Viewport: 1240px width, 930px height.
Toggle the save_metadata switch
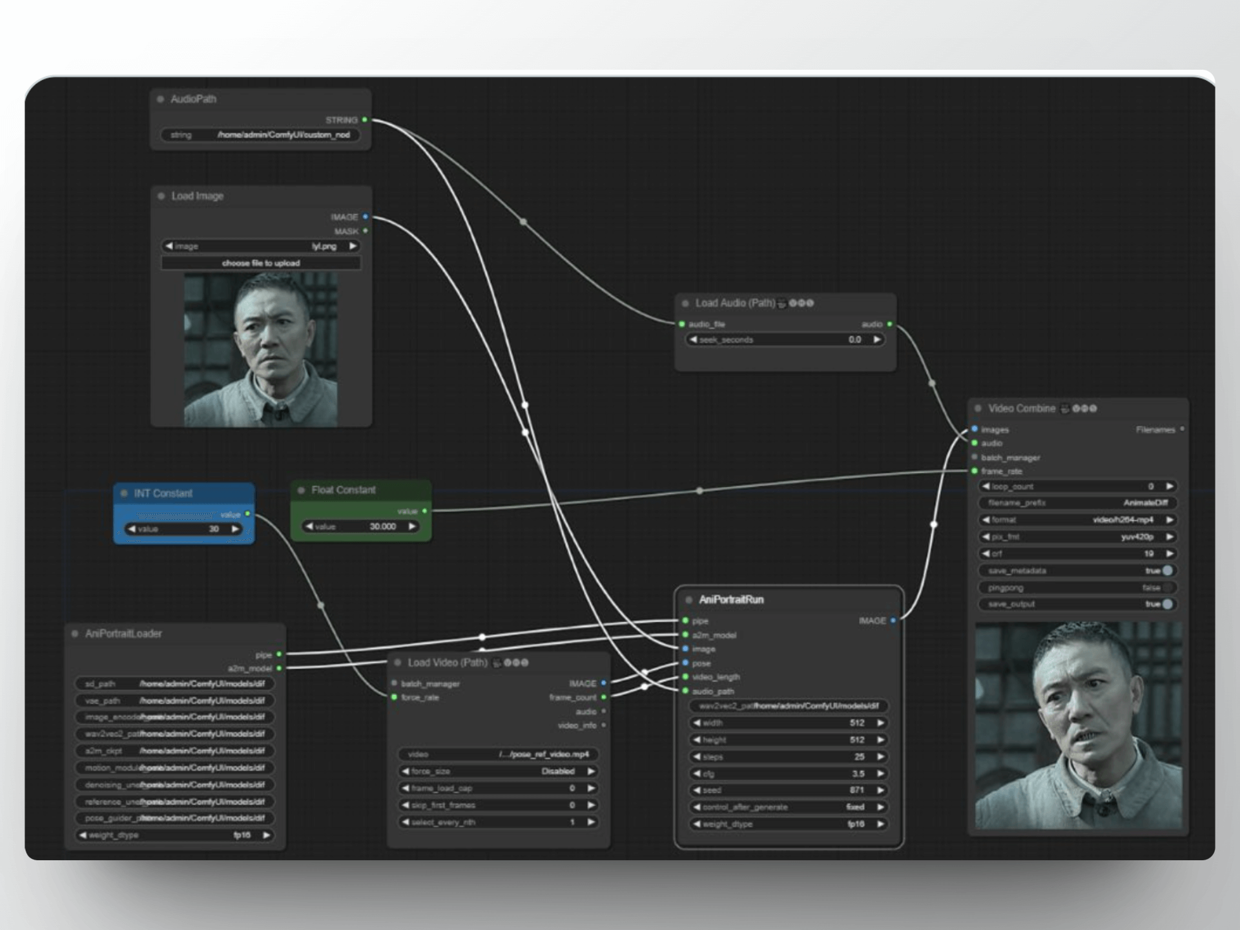click(1167, 571)
